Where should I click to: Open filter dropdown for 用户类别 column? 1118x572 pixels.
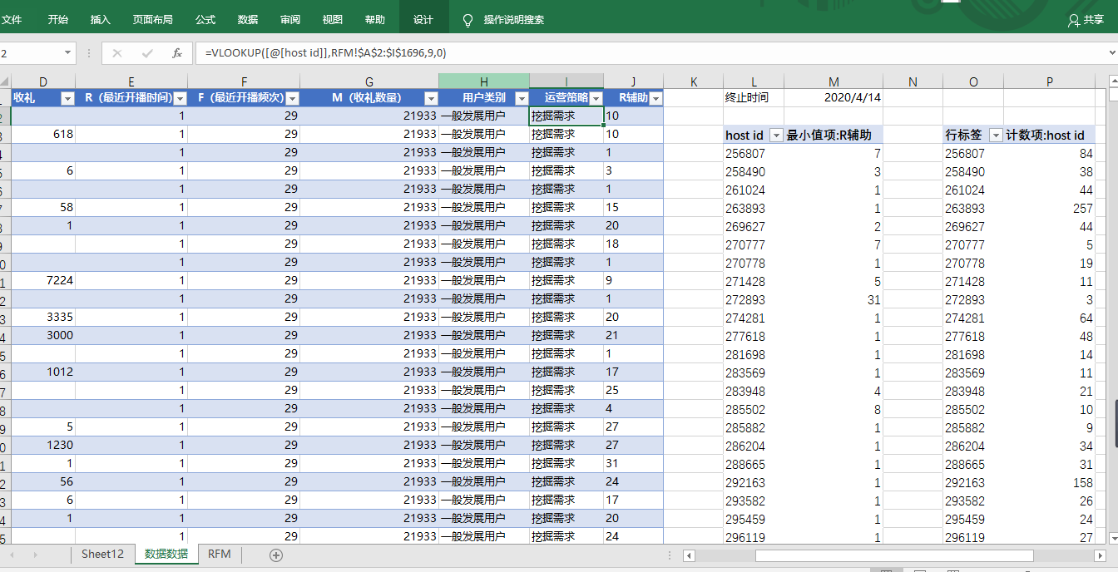tap(522, 99)
